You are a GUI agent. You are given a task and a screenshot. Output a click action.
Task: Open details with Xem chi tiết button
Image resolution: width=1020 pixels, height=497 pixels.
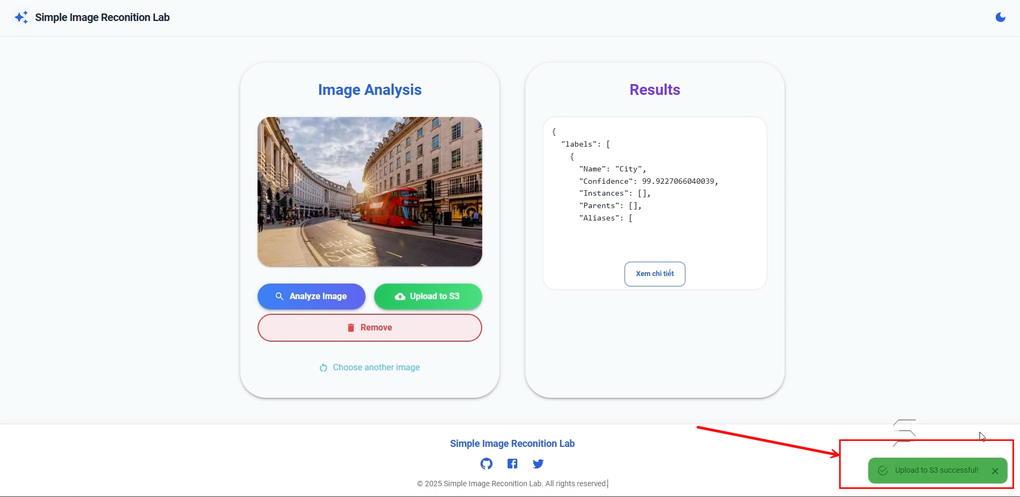(655, 274)
